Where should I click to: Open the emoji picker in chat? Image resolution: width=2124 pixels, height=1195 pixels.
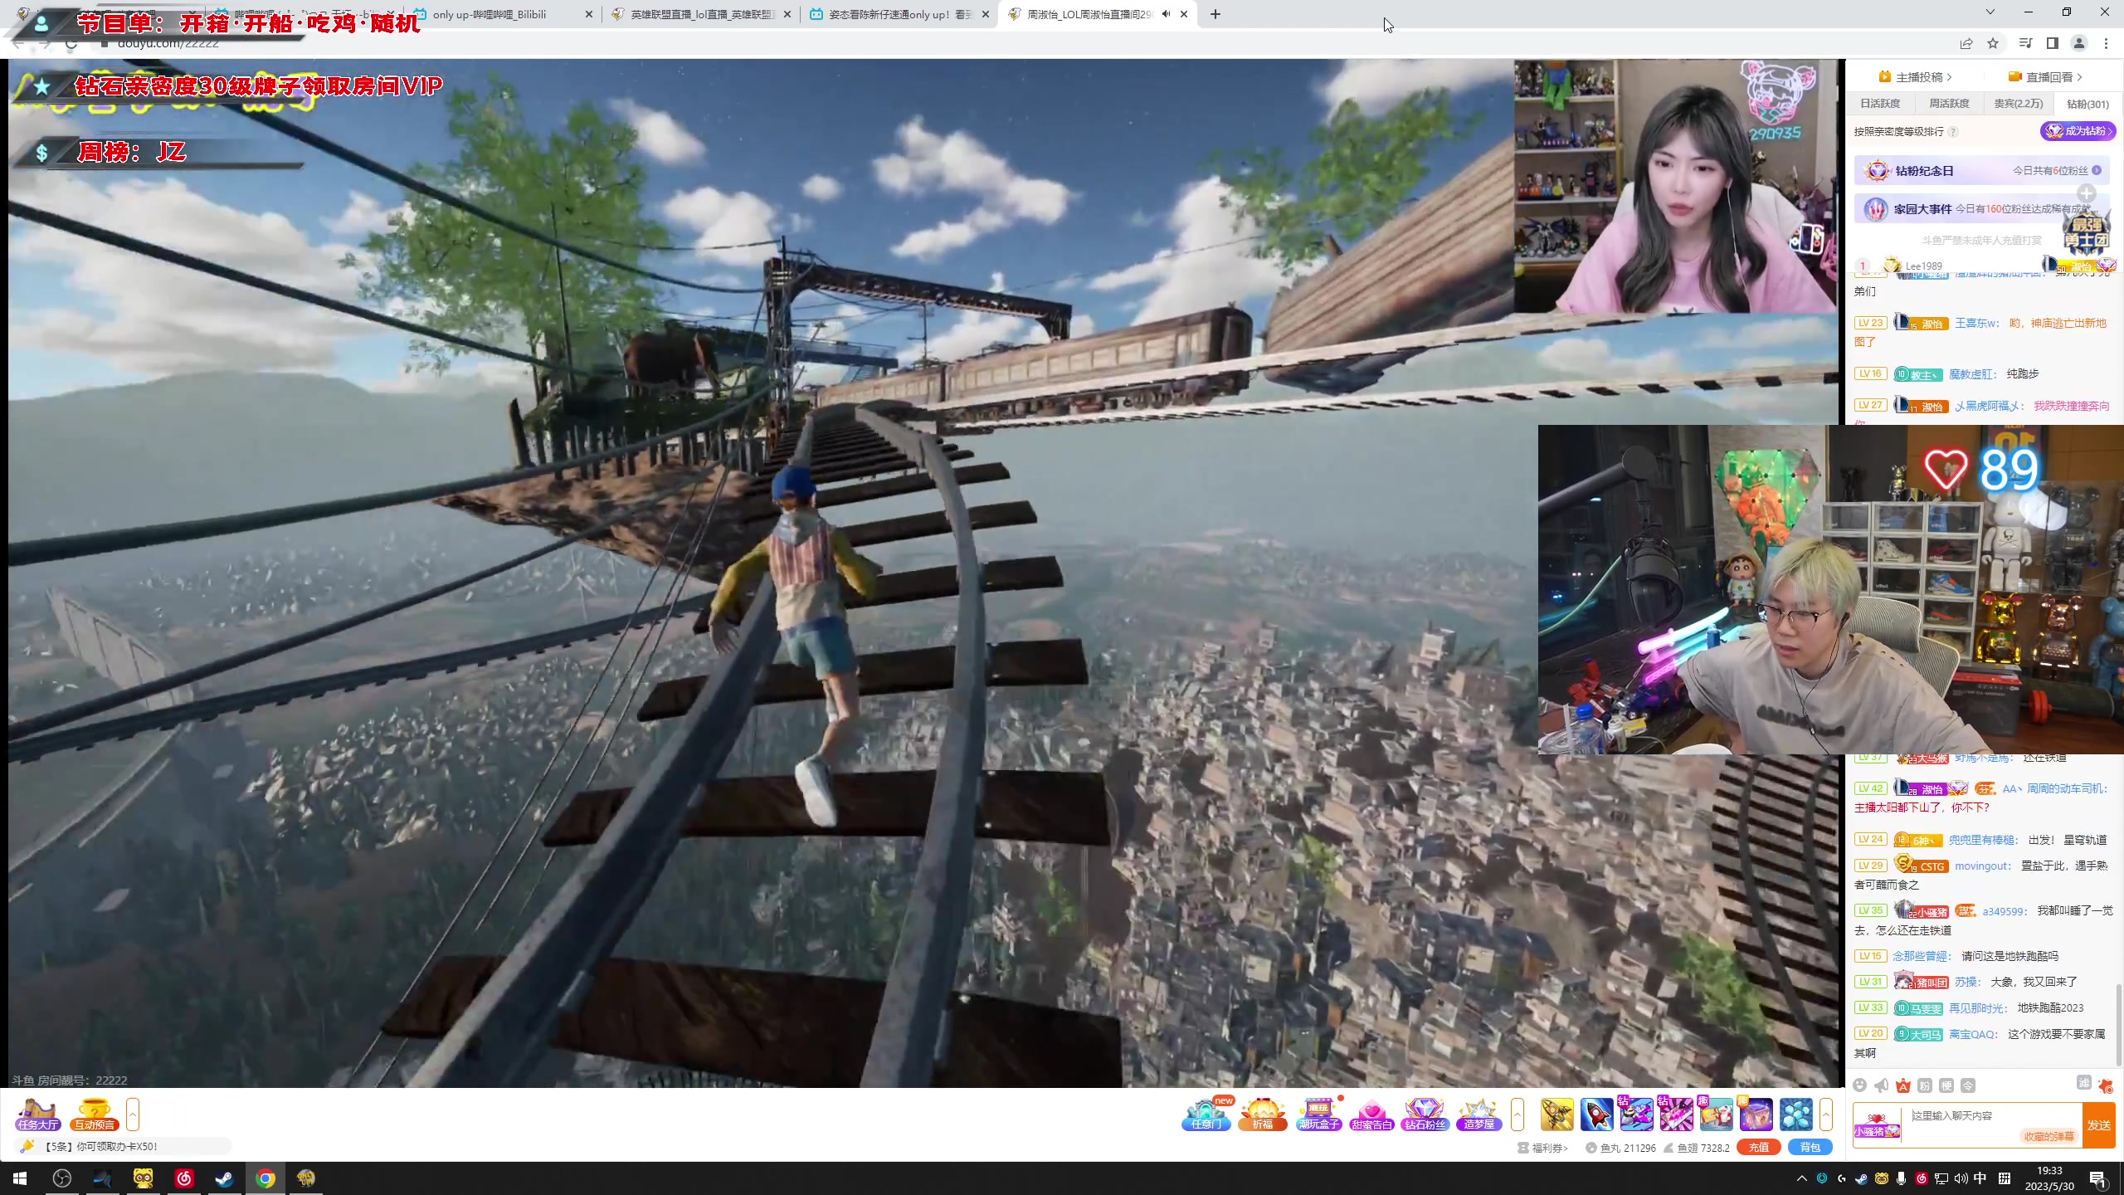1860,1085
